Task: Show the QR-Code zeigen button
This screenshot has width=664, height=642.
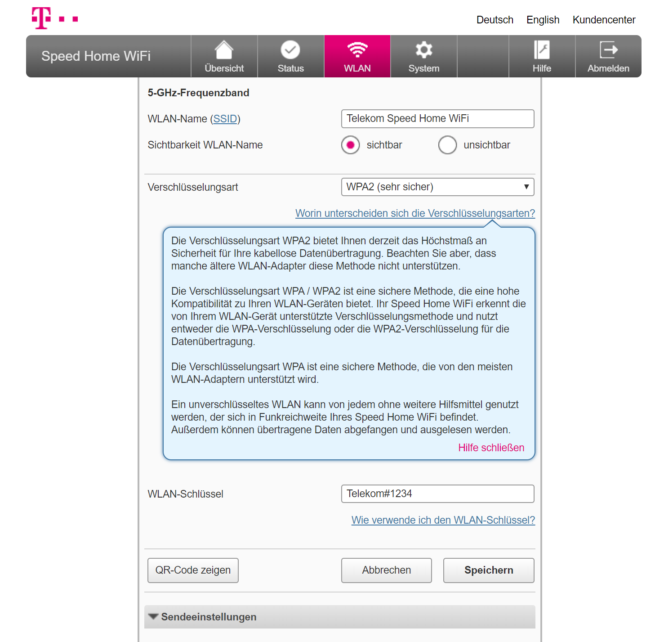Action: point(193,570)
